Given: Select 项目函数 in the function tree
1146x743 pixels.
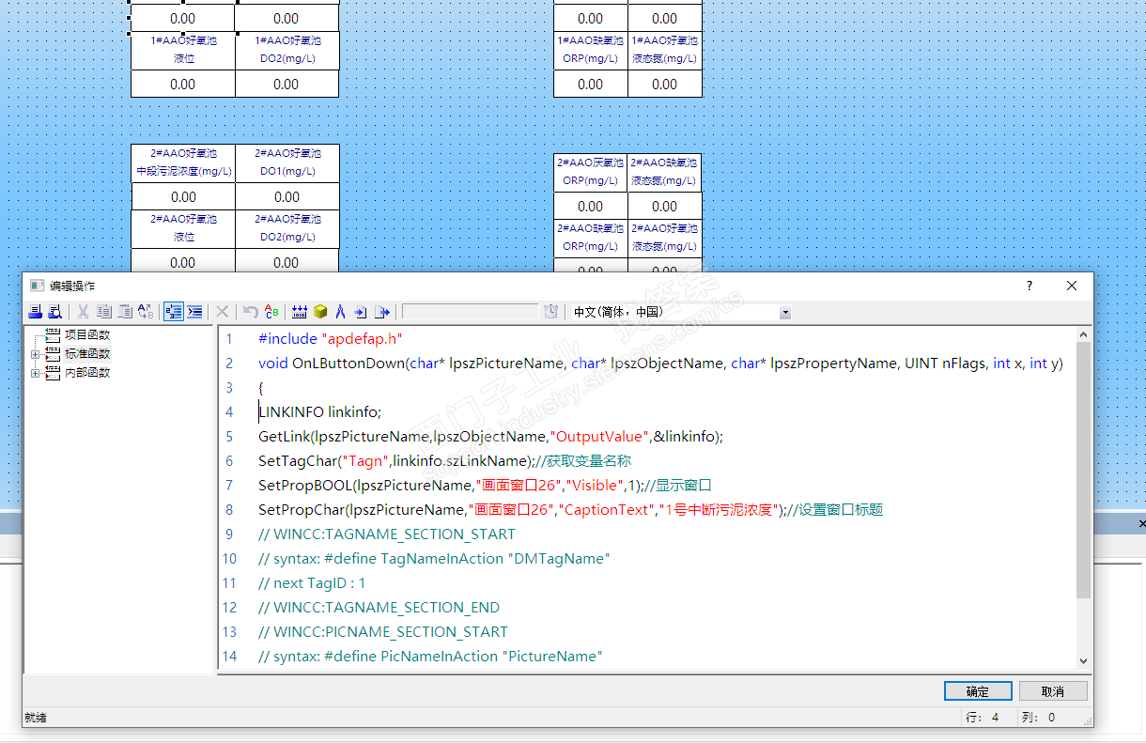Looking at the screenshot, I should click(x=86, y=335).
